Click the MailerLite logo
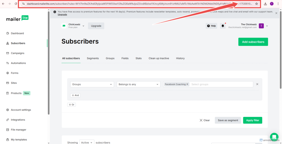Screen dimensions: 282x144 [x=17, y=18]
